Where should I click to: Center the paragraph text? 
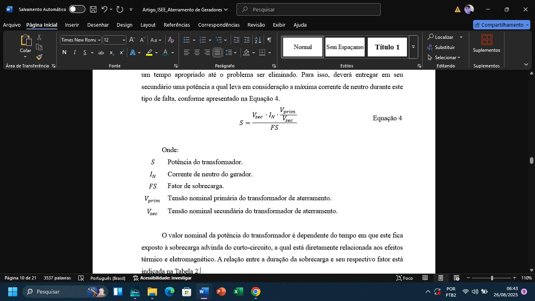[197, 53]
